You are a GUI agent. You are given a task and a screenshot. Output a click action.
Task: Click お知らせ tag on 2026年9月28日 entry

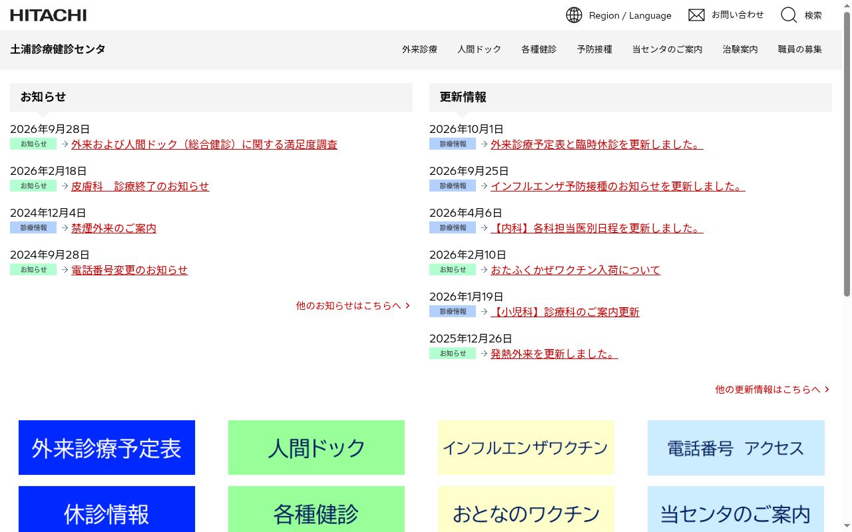point(33,144)
